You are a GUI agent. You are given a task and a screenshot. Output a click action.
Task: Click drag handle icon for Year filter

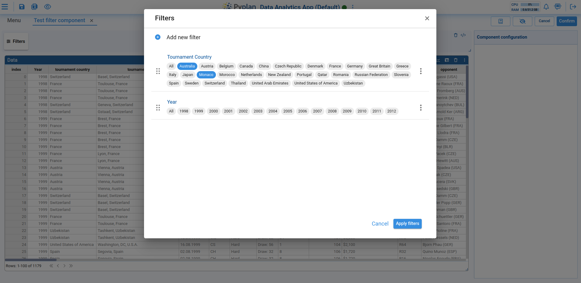pyautogui.click(x=158, y=108)
